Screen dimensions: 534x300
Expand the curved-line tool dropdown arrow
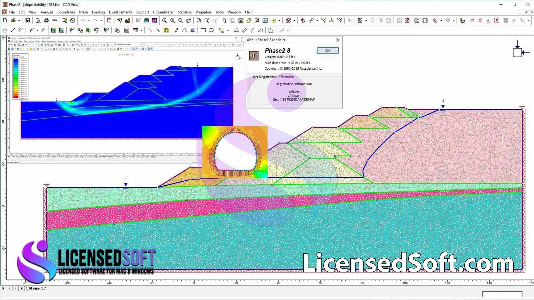tap(38, 30)
